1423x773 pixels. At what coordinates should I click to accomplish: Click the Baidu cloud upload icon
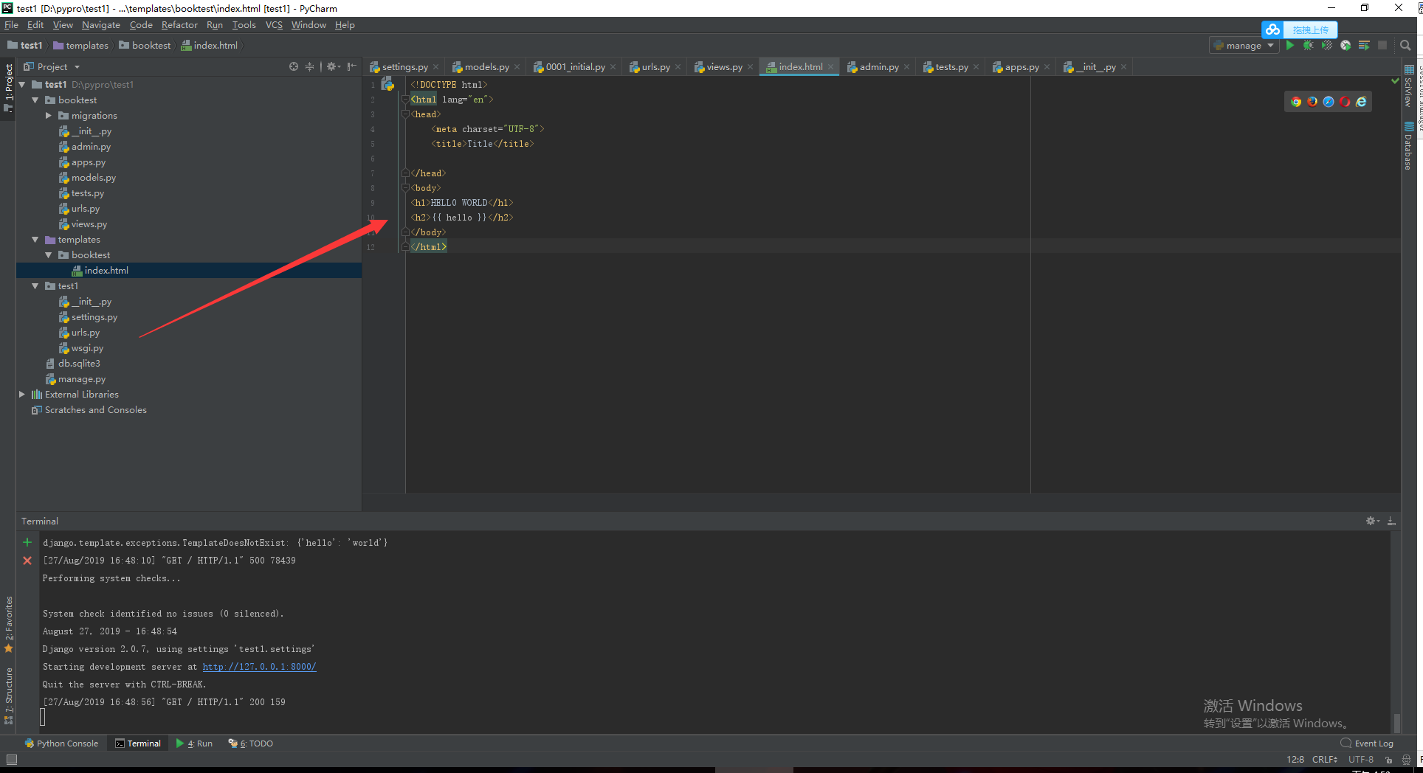click(1272, 30)
